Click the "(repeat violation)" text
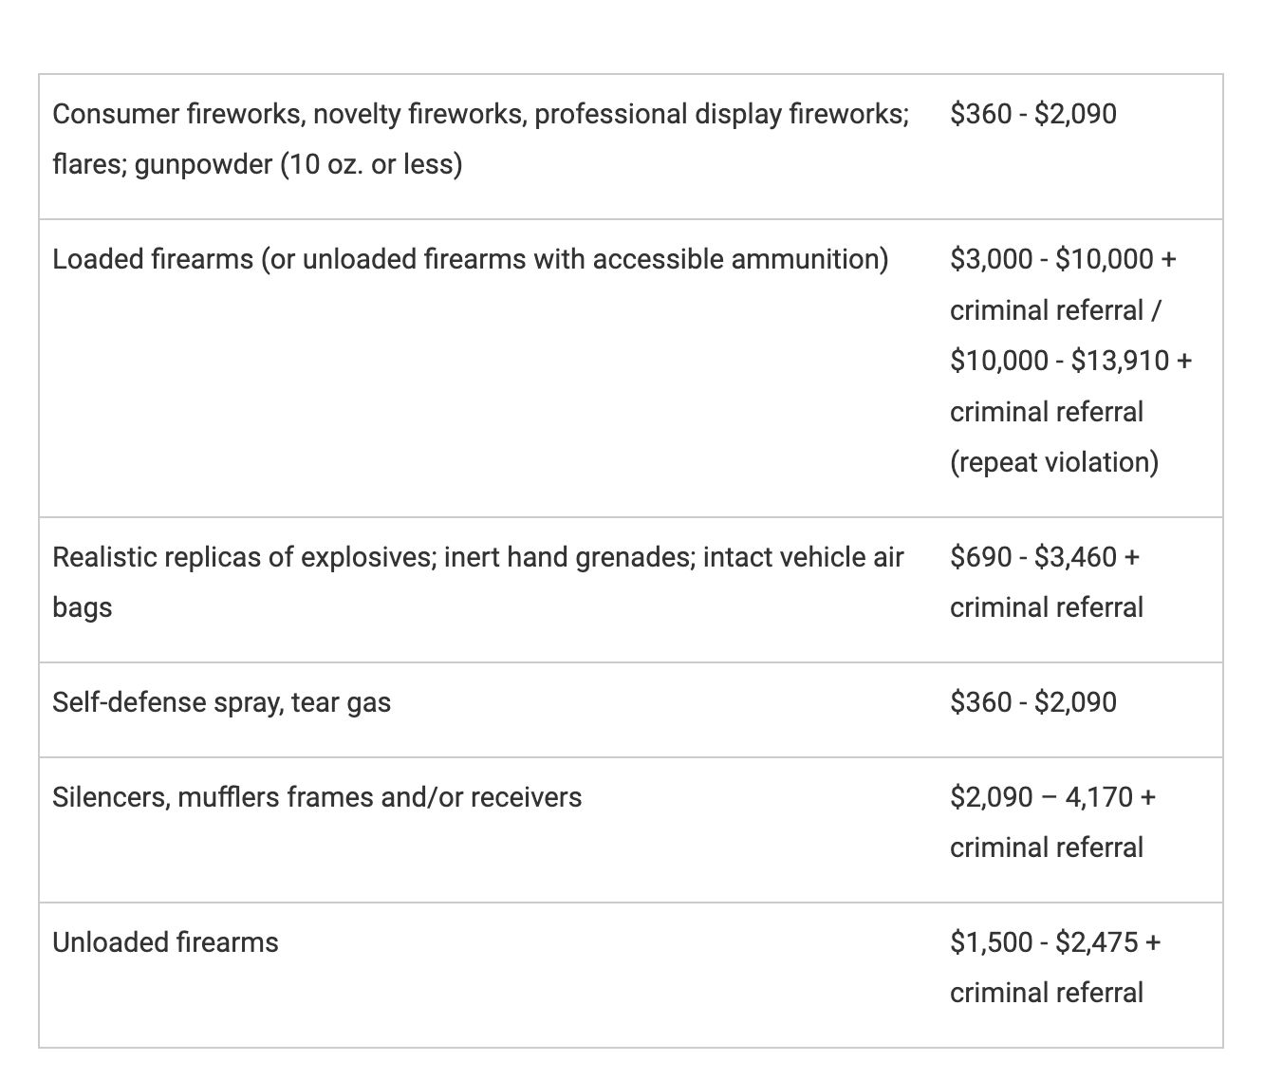The width and height of the screenshot is (1264, 1080). [x=1053, y=462]
